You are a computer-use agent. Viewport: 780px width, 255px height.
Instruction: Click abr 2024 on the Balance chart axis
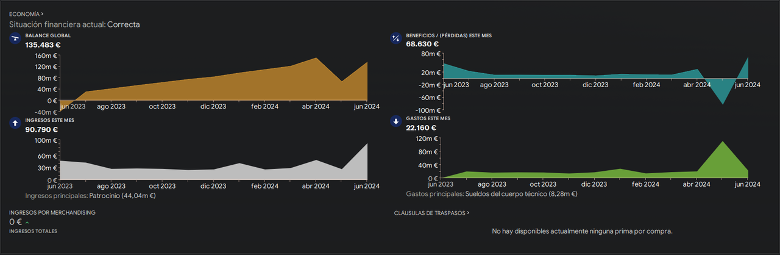(314, 106)
